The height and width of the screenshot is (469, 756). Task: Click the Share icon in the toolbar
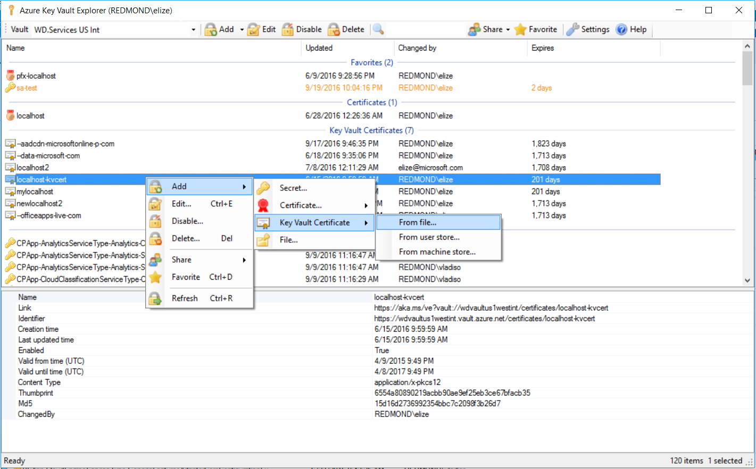tap(474, 30)
